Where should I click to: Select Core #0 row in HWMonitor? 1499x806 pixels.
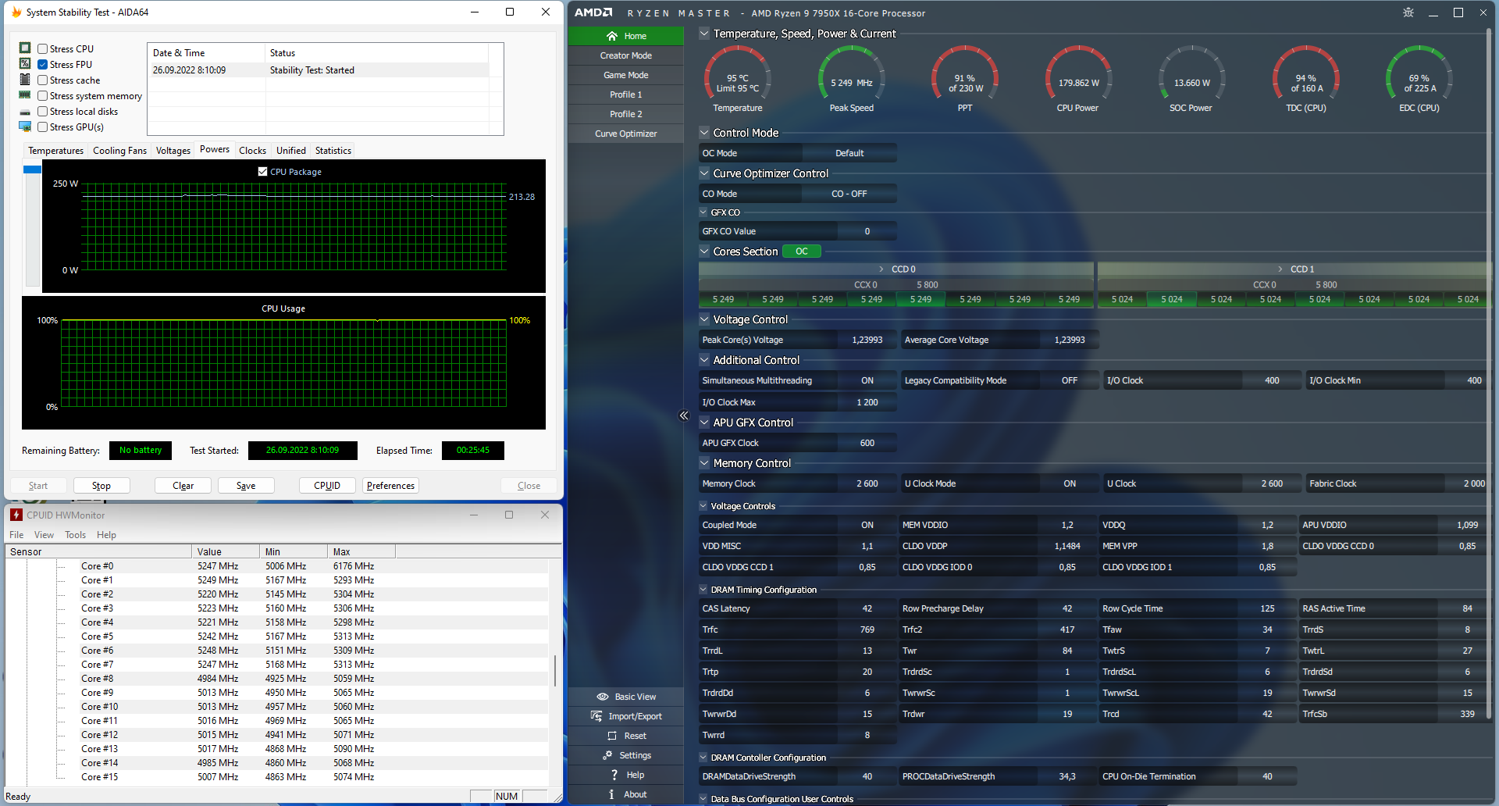point(277,566)
